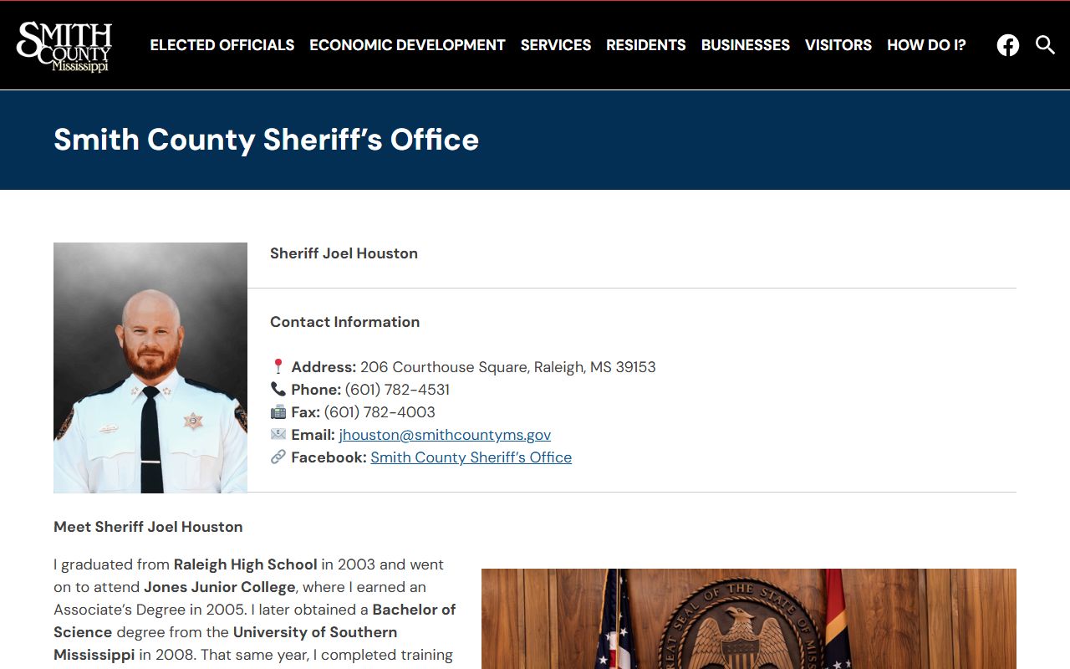This screenshot has width=1070, height=669.
Task: Click the telephone icon beside Phone
Action: point(278,390)
